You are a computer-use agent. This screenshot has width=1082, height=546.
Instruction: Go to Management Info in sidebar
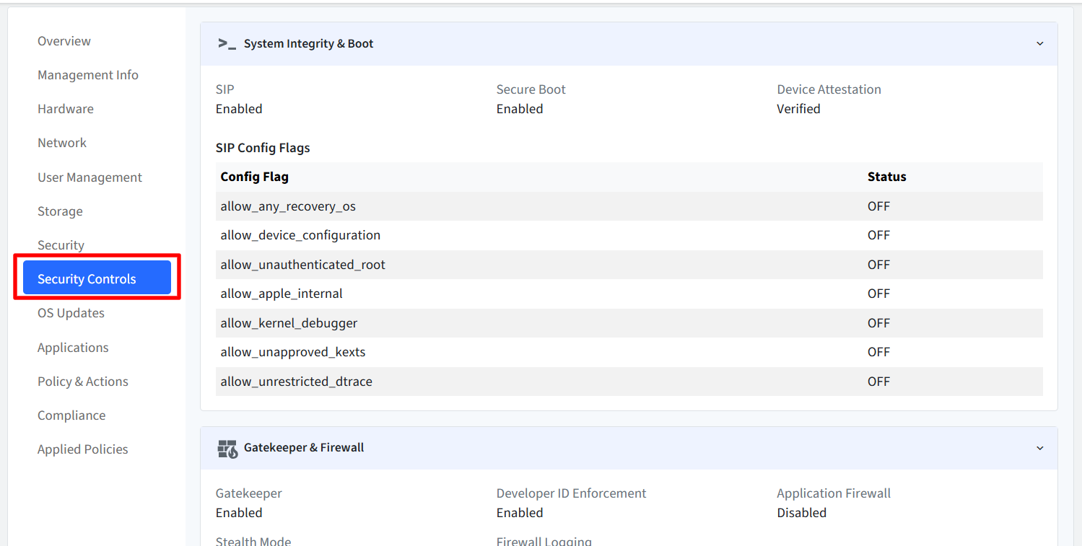point(88,75)
